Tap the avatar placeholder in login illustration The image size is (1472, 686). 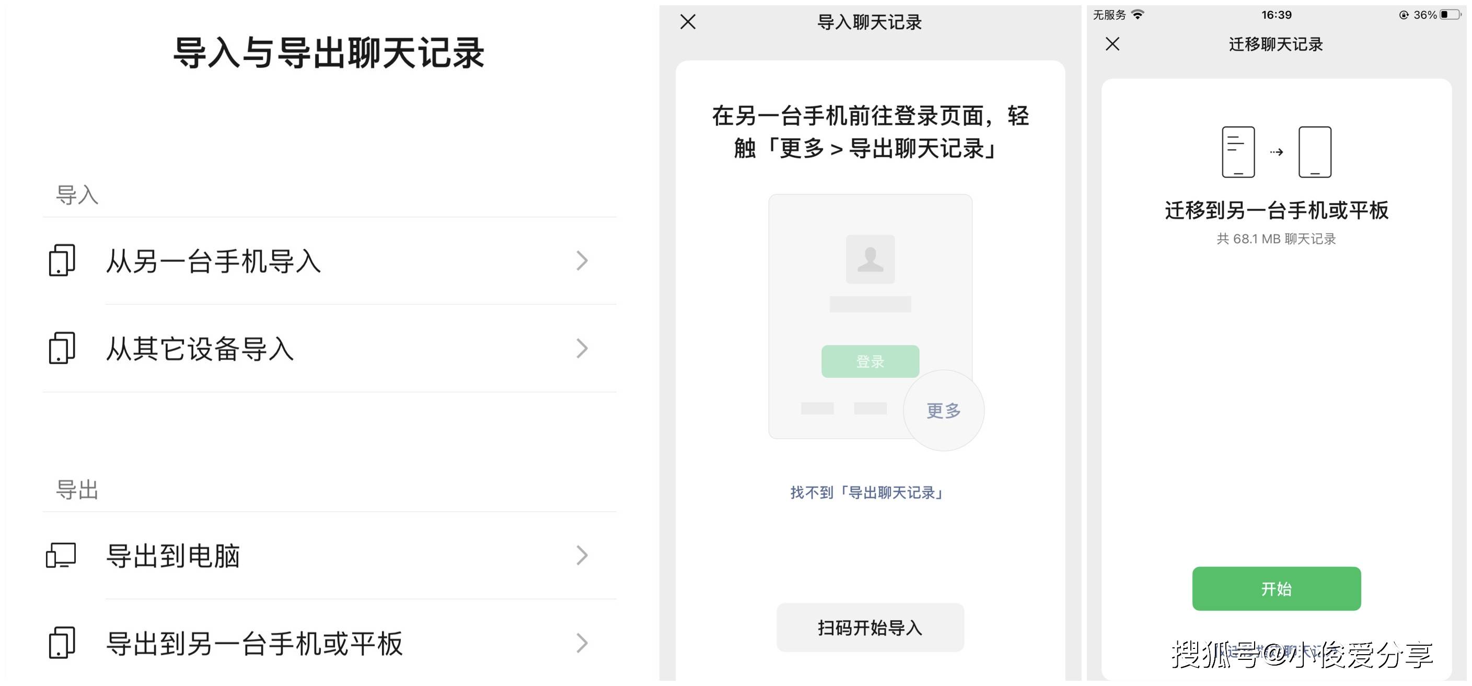click(x=870, y=259)
